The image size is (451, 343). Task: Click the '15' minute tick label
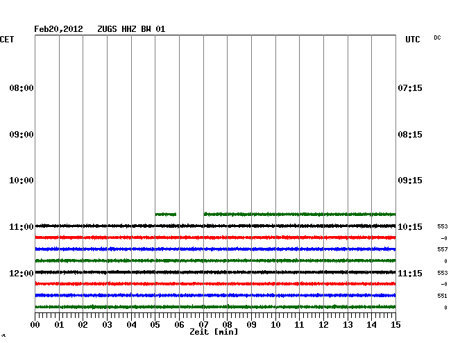coord(395,325)
